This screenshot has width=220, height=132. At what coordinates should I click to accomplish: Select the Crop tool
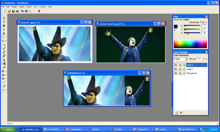click(x=4, y=26)
